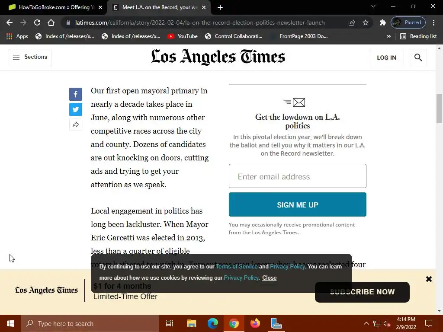
Task: Click the LOG IN button
Action: pos(386,57)
